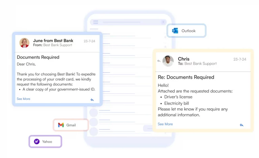259x158 pixels.
Task: Click the "Documents Required" subject heading
Action: 38,57
